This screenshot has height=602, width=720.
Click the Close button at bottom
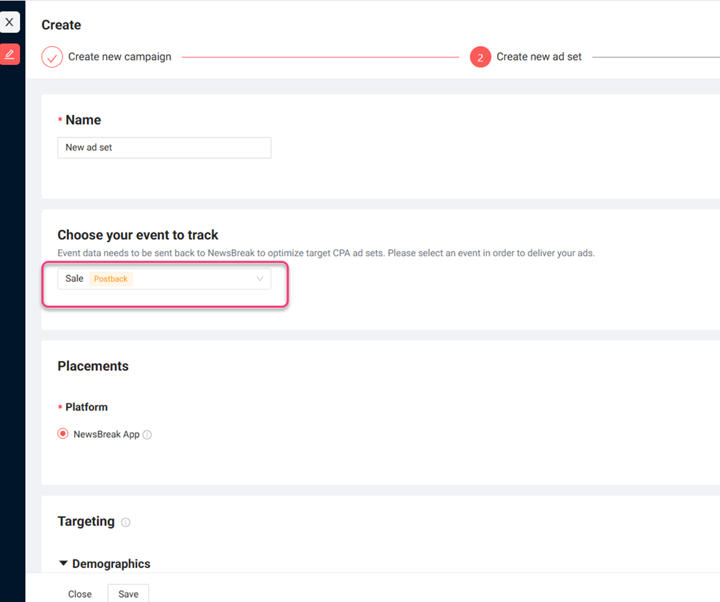click(80, 594)
